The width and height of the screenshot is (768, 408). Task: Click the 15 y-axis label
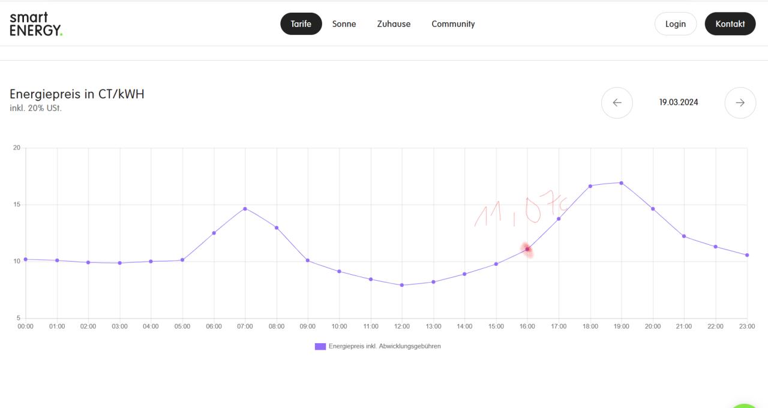[17, 205]
